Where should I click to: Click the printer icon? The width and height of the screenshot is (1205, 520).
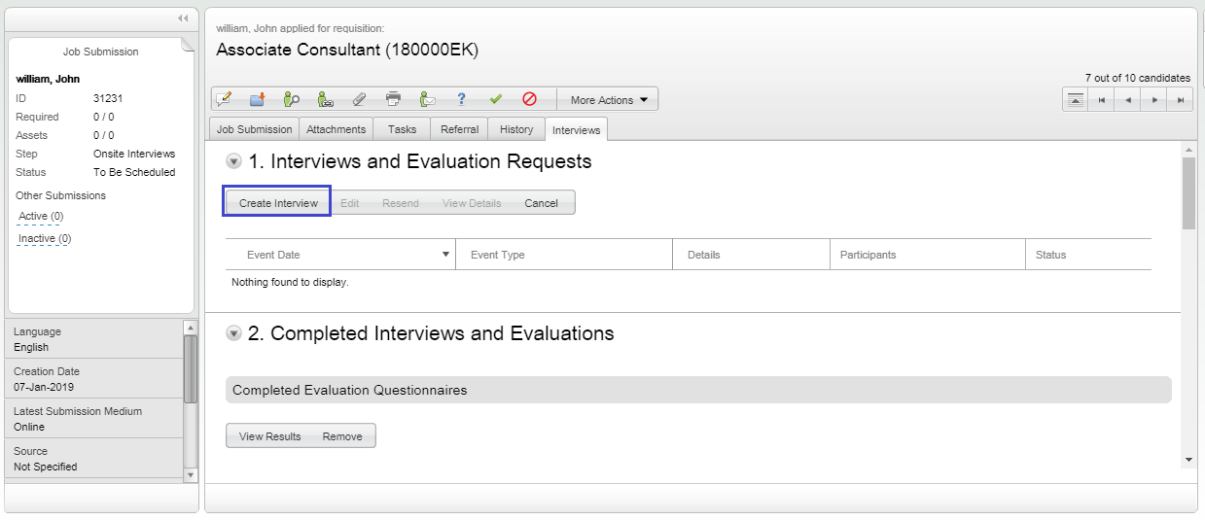(393, 99)
